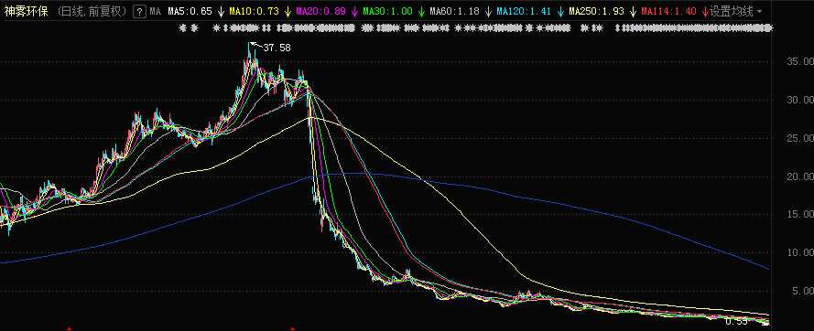Click the cyan down arrow after MA120
This screenshot has height=331, width=814.
559,11
